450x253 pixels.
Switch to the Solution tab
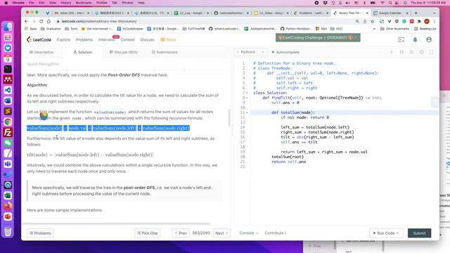point(83,52)
